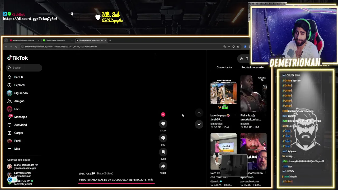Go forward in browser history
Viewport: 338px width, 190px height.
[11, 46]
